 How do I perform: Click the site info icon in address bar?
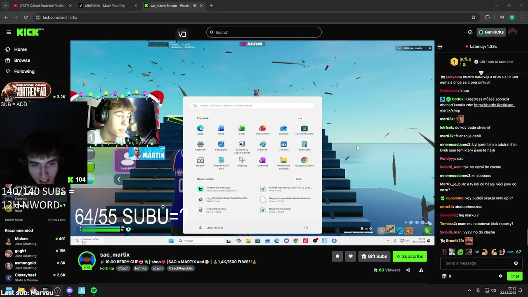(x=38, y=17)
